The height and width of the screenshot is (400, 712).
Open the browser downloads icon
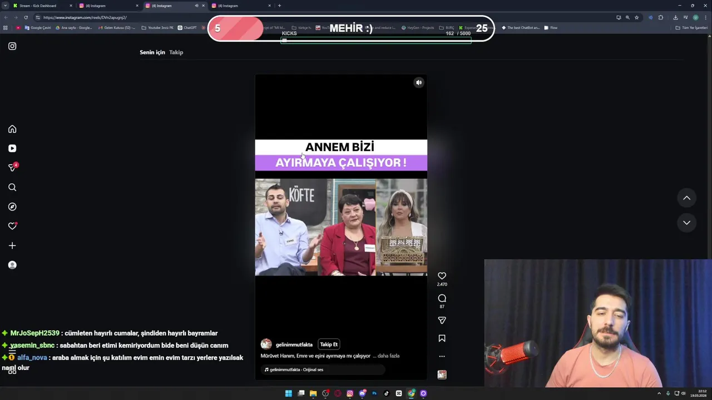(675, 17)
